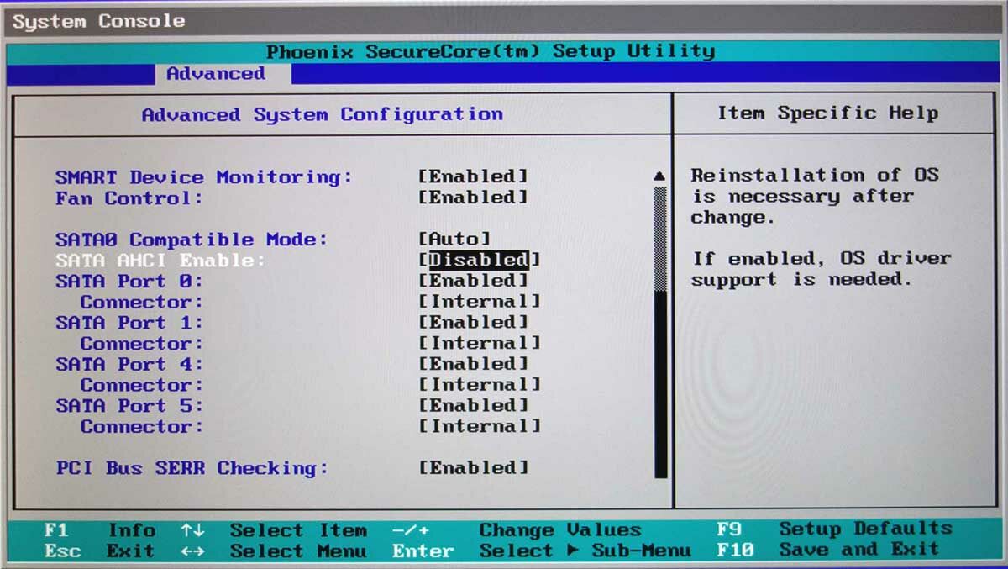Viewport: 1008px width, 569px height.
Task: Toggle SATA Port 0 Enabled value
Action: [474, 281]
